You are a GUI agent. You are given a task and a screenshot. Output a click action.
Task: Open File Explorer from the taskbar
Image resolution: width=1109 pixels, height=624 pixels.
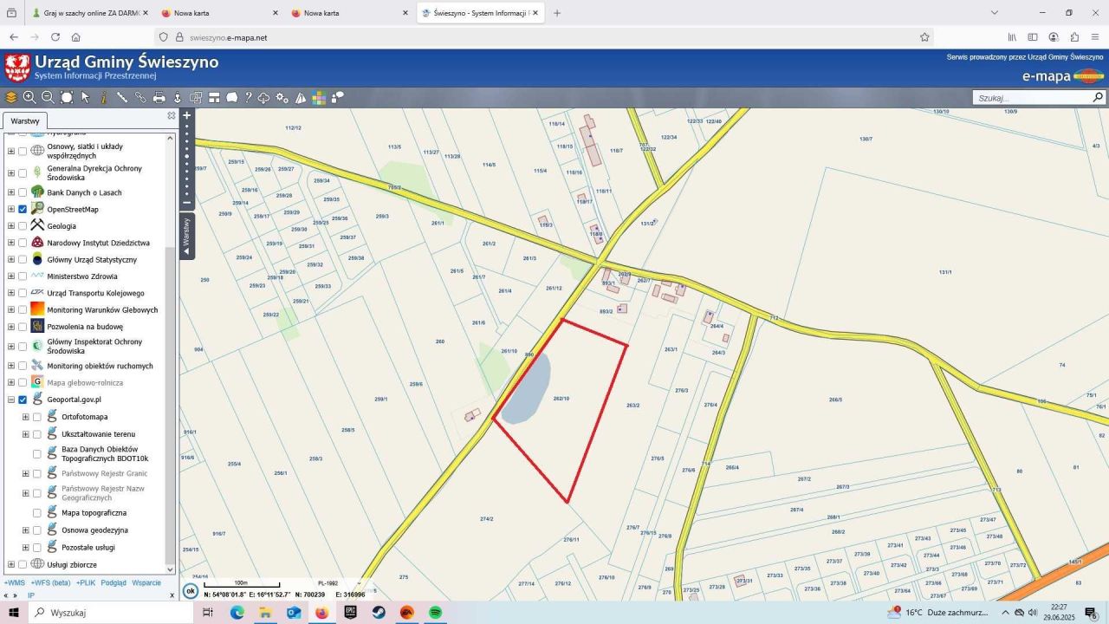click(265, 613)
